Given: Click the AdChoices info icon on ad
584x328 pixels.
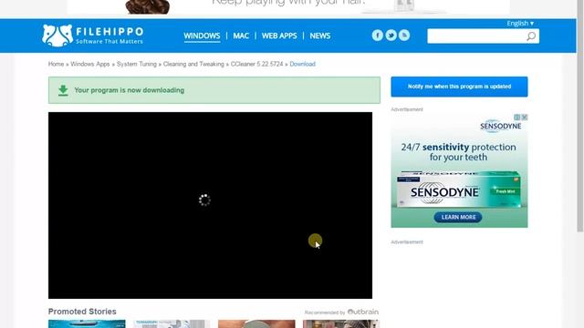Looking at the screenshot, I should (x=517, y=118).
